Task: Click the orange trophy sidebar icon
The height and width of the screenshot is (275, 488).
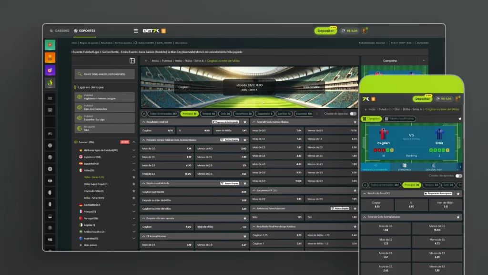Action: tap(50, 57)
